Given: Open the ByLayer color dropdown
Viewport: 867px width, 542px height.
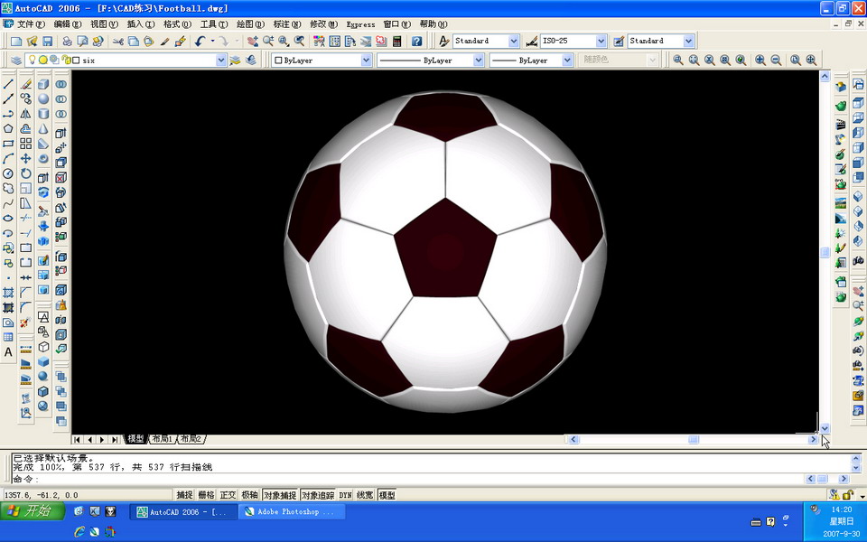Looking at the screenshot, I should click(x=366, y=60).
